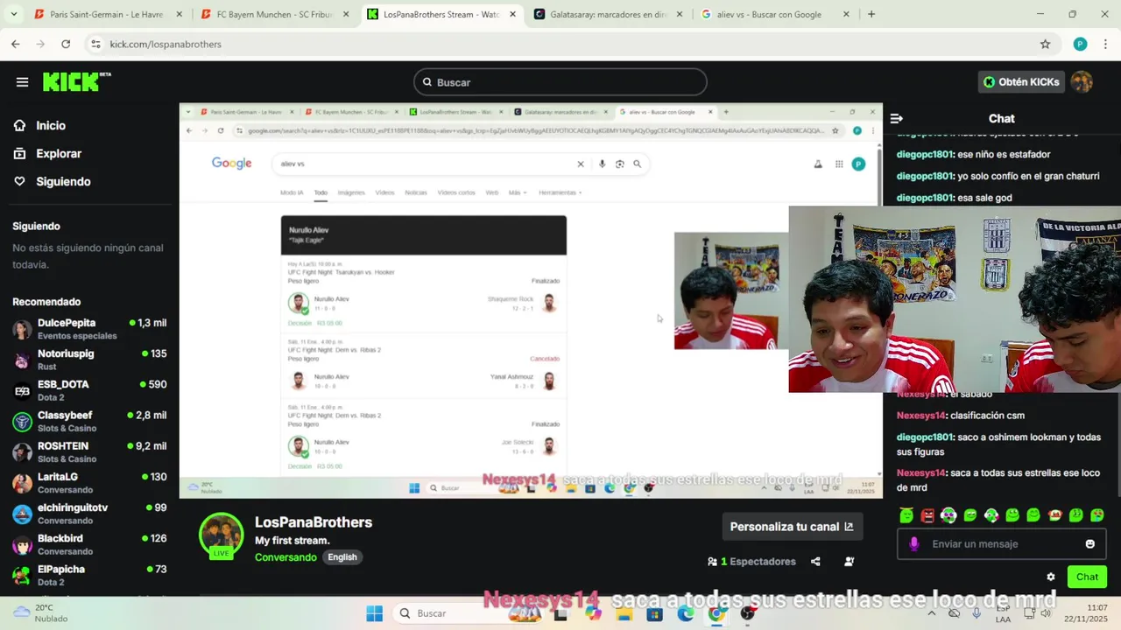This screenshot has height=630, width=1121.
Task: Insert the first green headphones emote
Action: [948, 515]
